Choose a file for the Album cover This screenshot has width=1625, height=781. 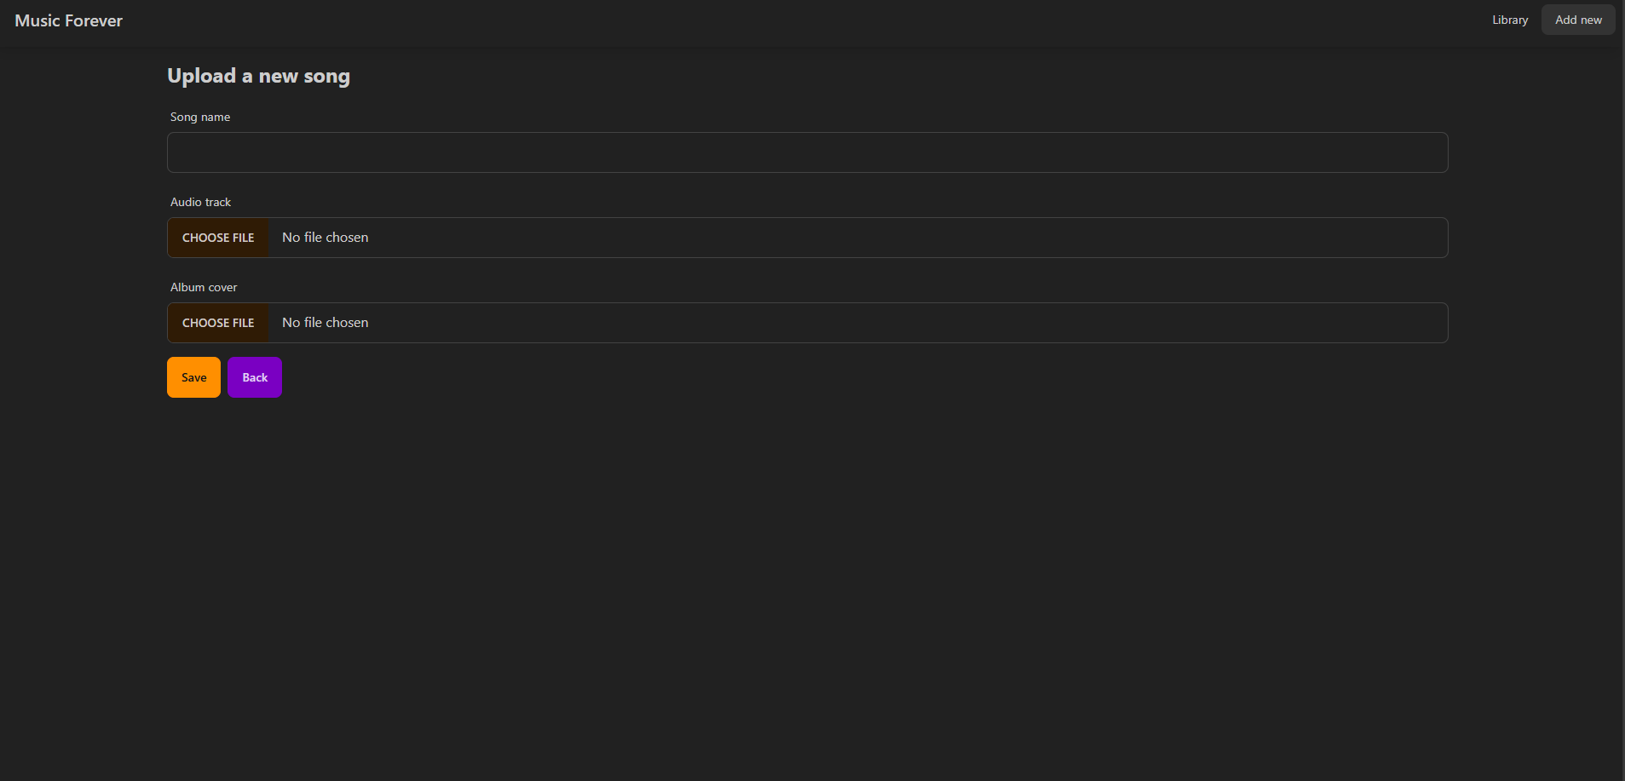pos(218,322)
